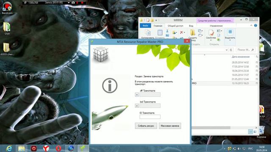Open the 'Easy access' dropdown in ribbon
This screenshot has height=152, width=271.
point(200,35)
